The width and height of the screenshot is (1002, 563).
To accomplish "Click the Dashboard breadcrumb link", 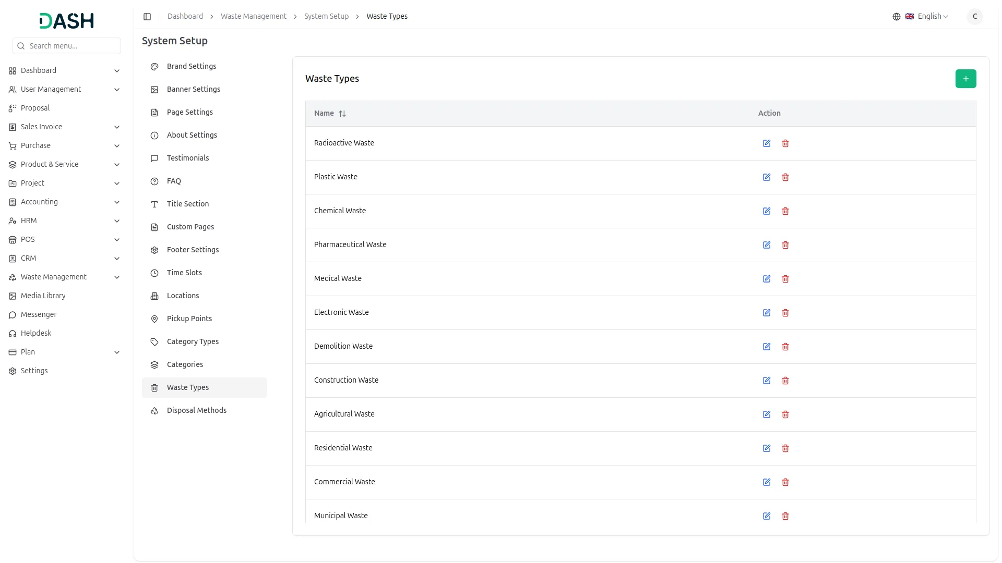I will (185, 17).
